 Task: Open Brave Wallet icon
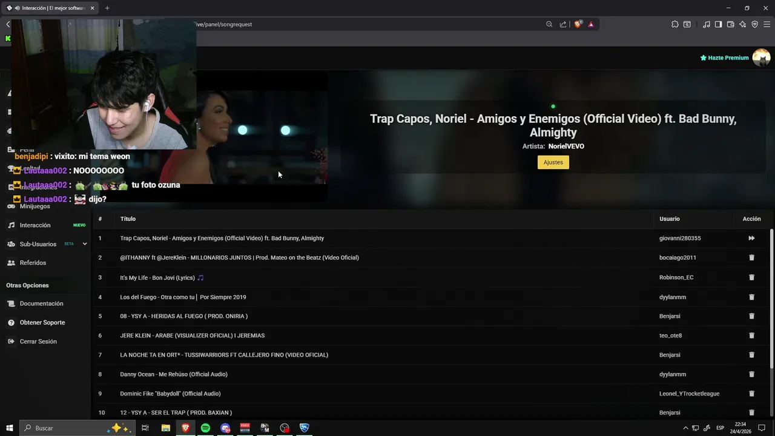[x=730, y=24]
